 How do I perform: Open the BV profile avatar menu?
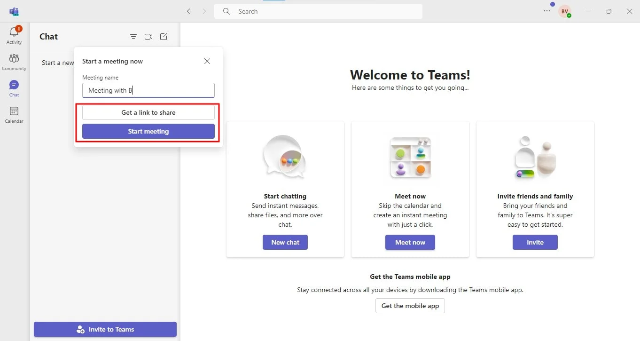tap(564, 11)
